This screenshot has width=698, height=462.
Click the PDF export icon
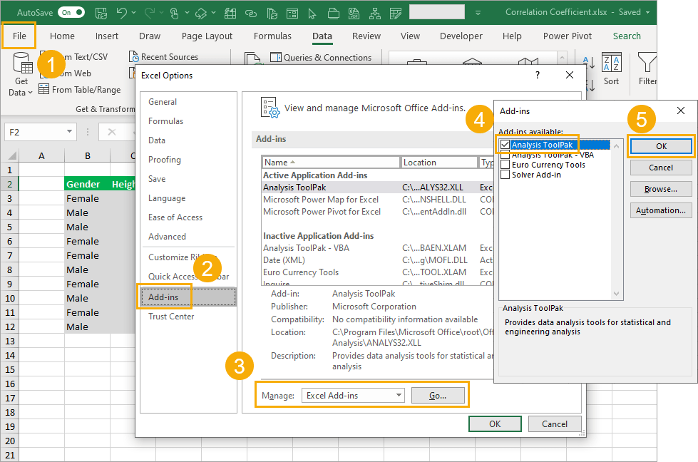354,14
